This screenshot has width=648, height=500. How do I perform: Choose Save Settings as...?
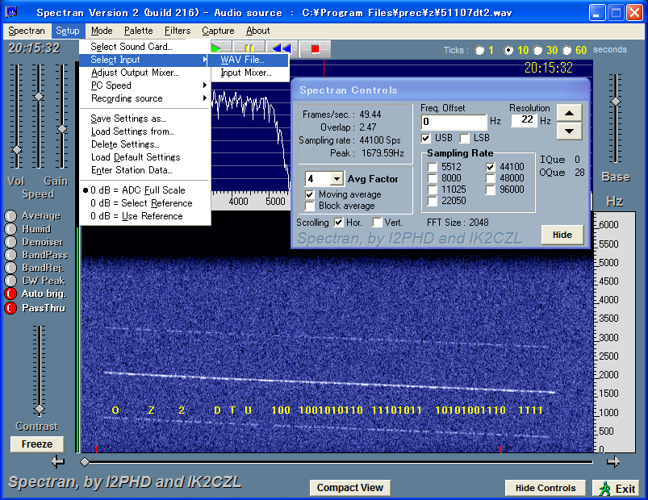145,119
